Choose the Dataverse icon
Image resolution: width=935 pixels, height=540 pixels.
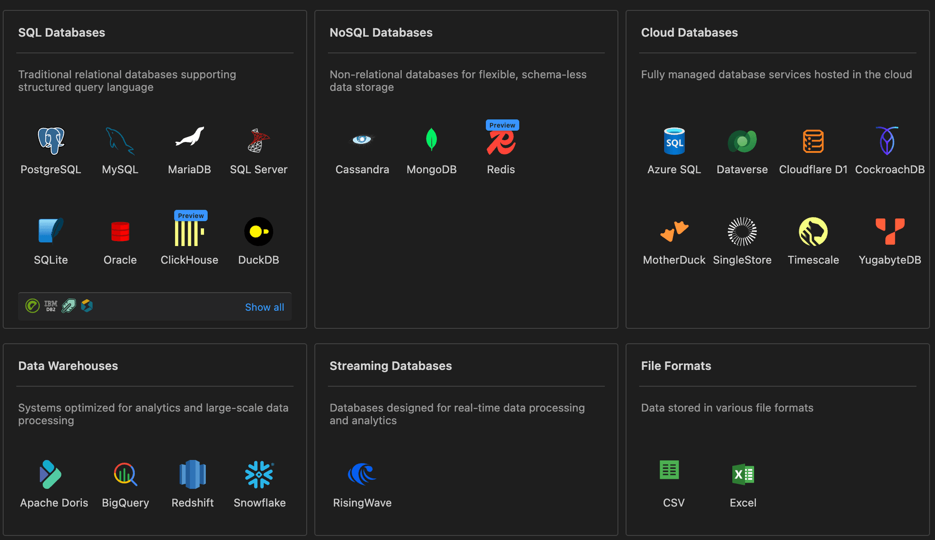(742, 141)
